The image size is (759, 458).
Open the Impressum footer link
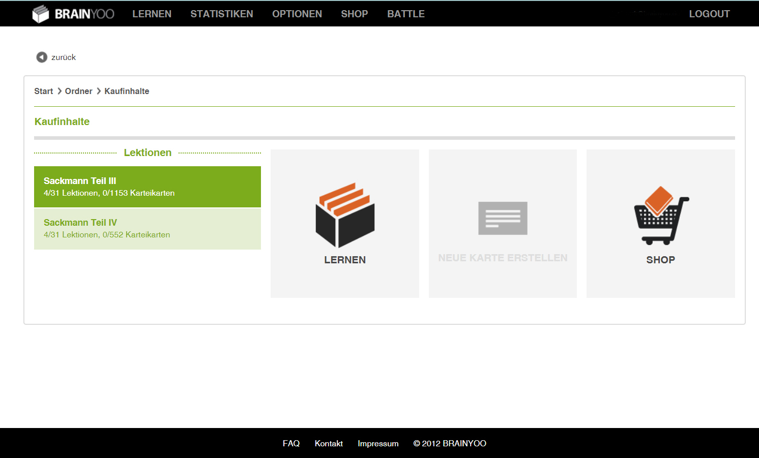pyautogui.click(x=378, y=443)
